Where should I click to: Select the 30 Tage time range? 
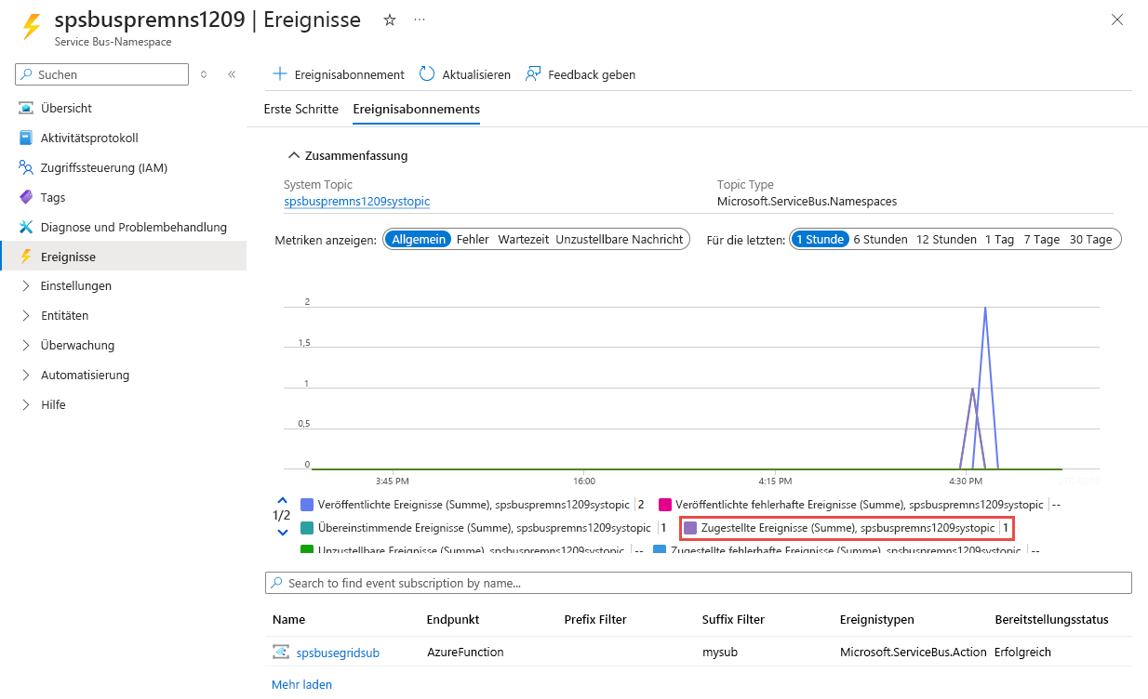[1091, 239]
